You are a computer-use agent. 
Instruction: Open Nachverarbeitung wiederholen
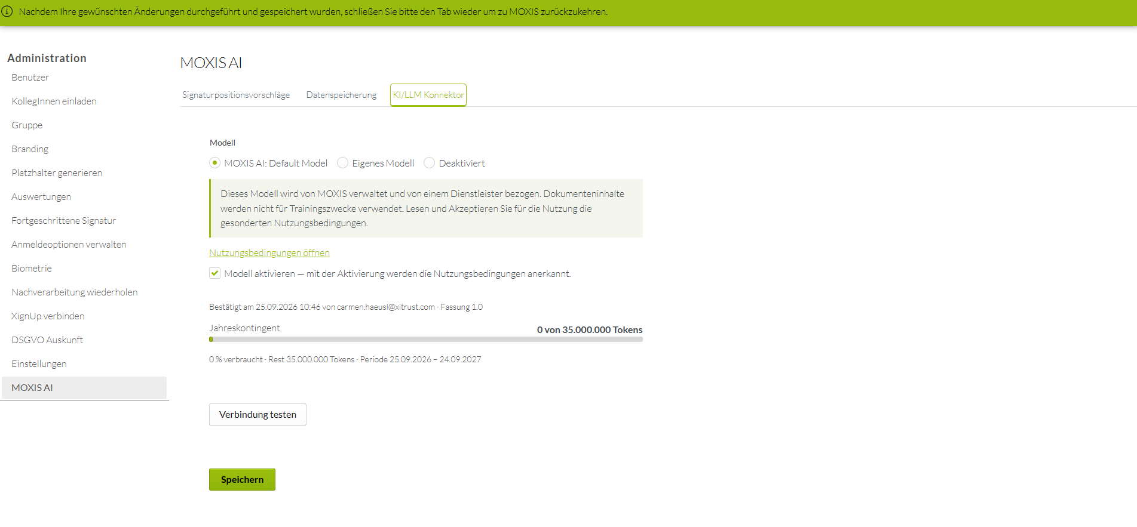pos(75,292)
